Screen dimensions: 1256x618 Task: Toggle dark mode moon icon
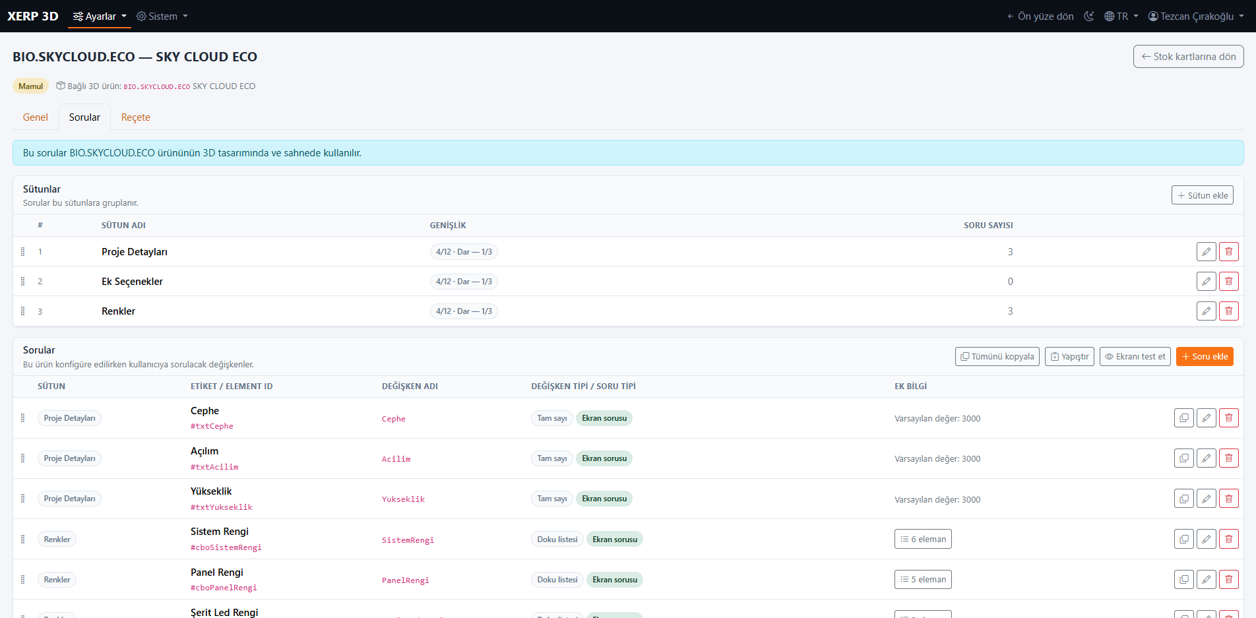(x=1089, y=16)
